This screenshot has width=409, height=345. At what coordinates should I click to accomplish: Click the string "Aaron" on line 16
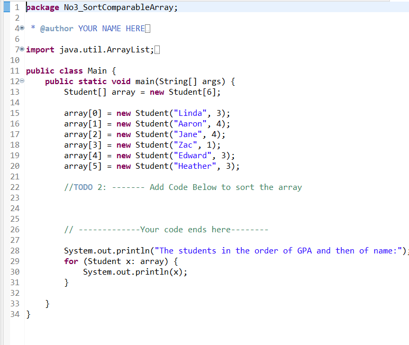click(190, 124)
